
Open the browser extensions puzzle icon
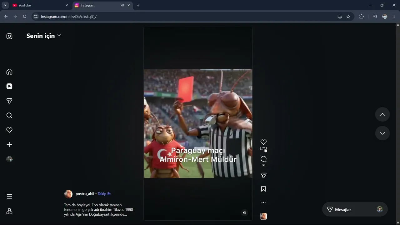pyautogui.click(x=362, y=17)
